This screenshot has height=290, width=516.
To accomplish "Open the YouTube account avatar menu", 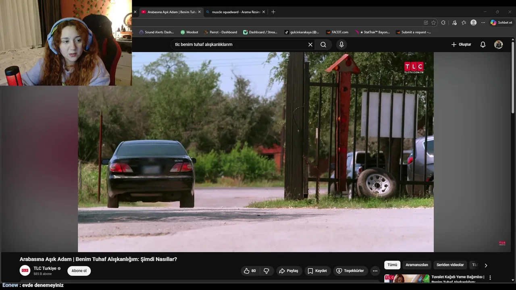I will [x=499, y=45].
